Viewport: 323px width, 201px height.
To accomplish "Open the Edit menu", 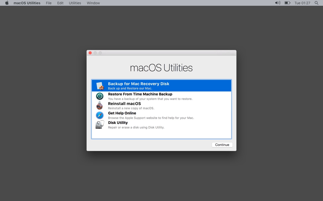I will coord(60,3).
